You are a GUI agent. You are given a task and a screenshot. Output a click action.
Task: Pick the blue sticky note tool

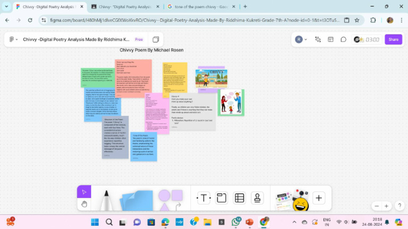tap(137, 200)
